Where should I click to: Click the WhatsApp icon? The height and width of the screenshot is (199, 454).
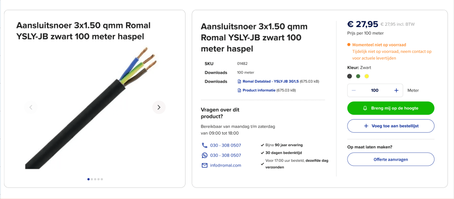pos(205,155)
